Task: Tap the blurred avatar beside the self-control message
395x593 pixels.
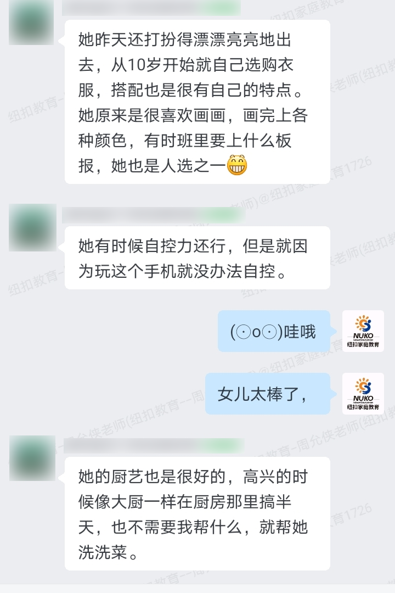Action: (x=32, y=228)
